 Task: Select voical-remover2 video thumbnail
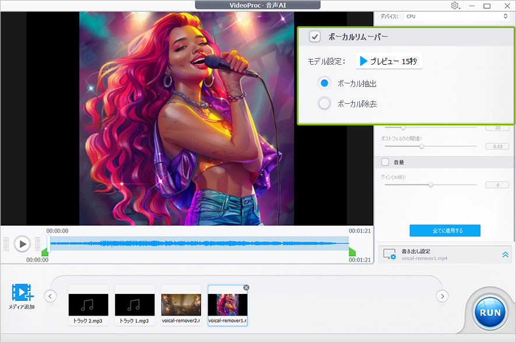tap(181, 305)
